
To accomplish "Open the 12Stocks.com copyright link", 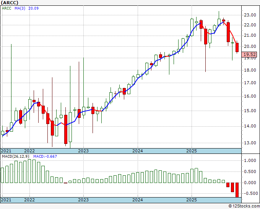I will [244, 206].
